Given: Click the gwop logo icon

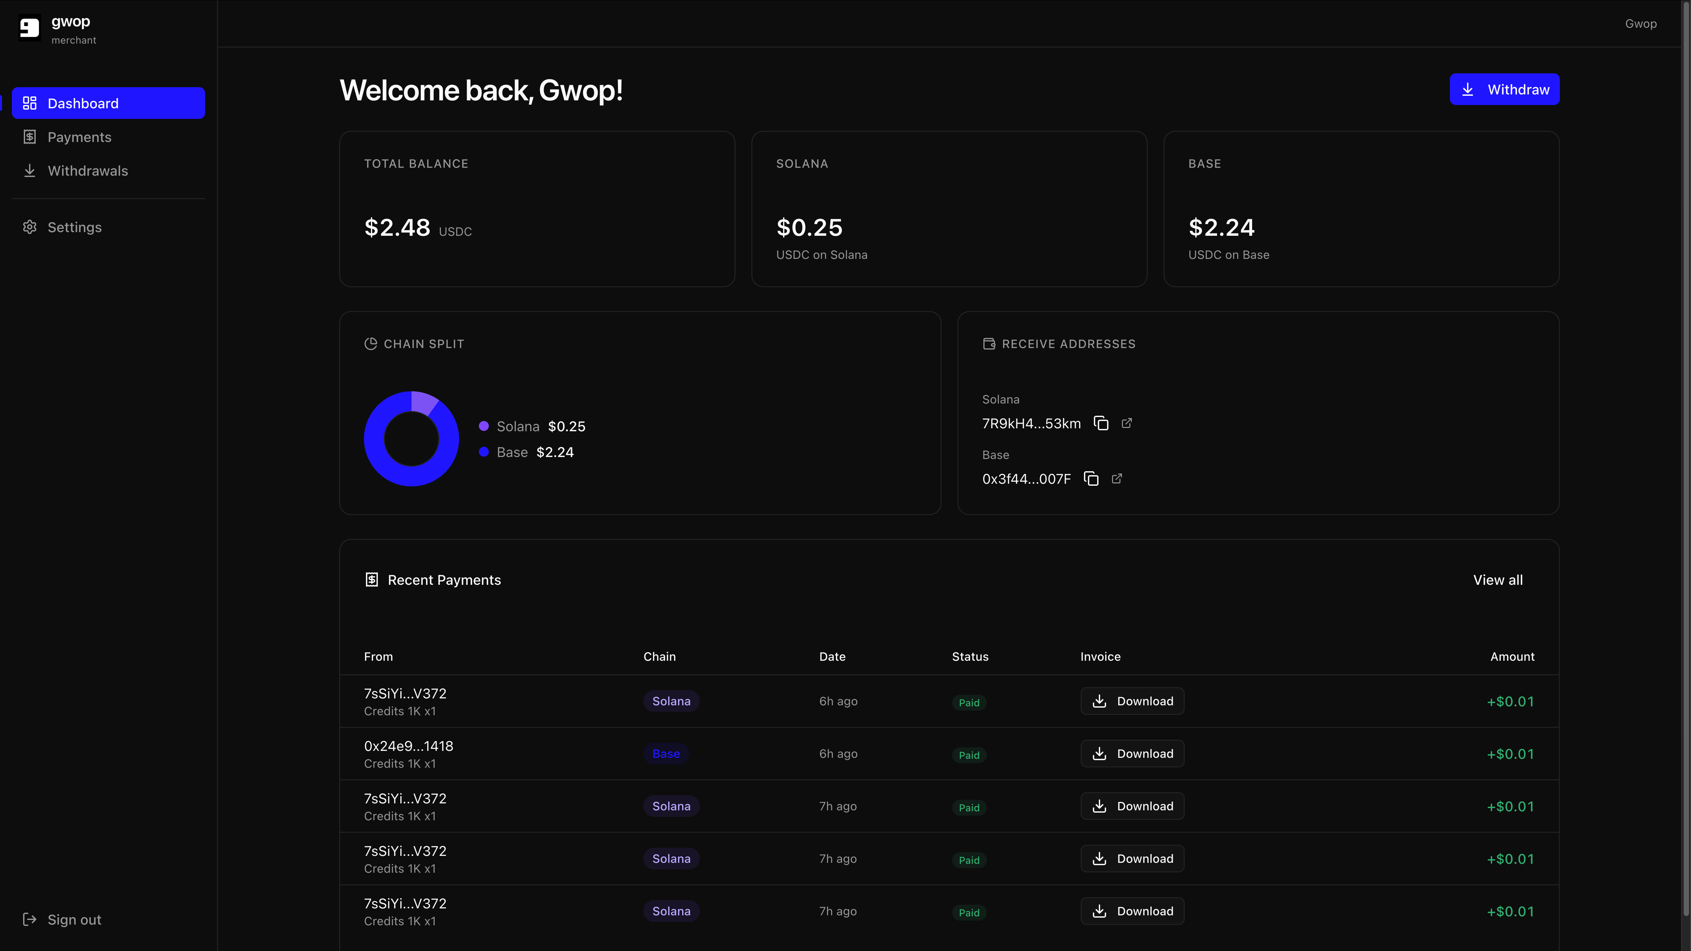Looking at the screenshot, I should coord(29,28).
